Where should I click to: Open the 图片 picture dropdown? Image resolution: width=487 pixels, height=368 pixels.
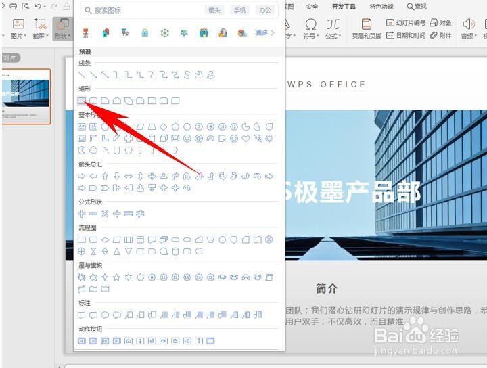pyautogui.click(x=19, y=28)
